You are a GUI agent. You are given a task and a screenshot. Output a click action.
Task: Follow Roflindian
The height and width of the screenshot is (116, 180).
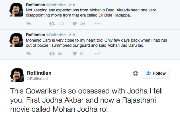click(156, 73)
